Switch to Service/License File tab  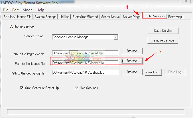tap(18, 17)
